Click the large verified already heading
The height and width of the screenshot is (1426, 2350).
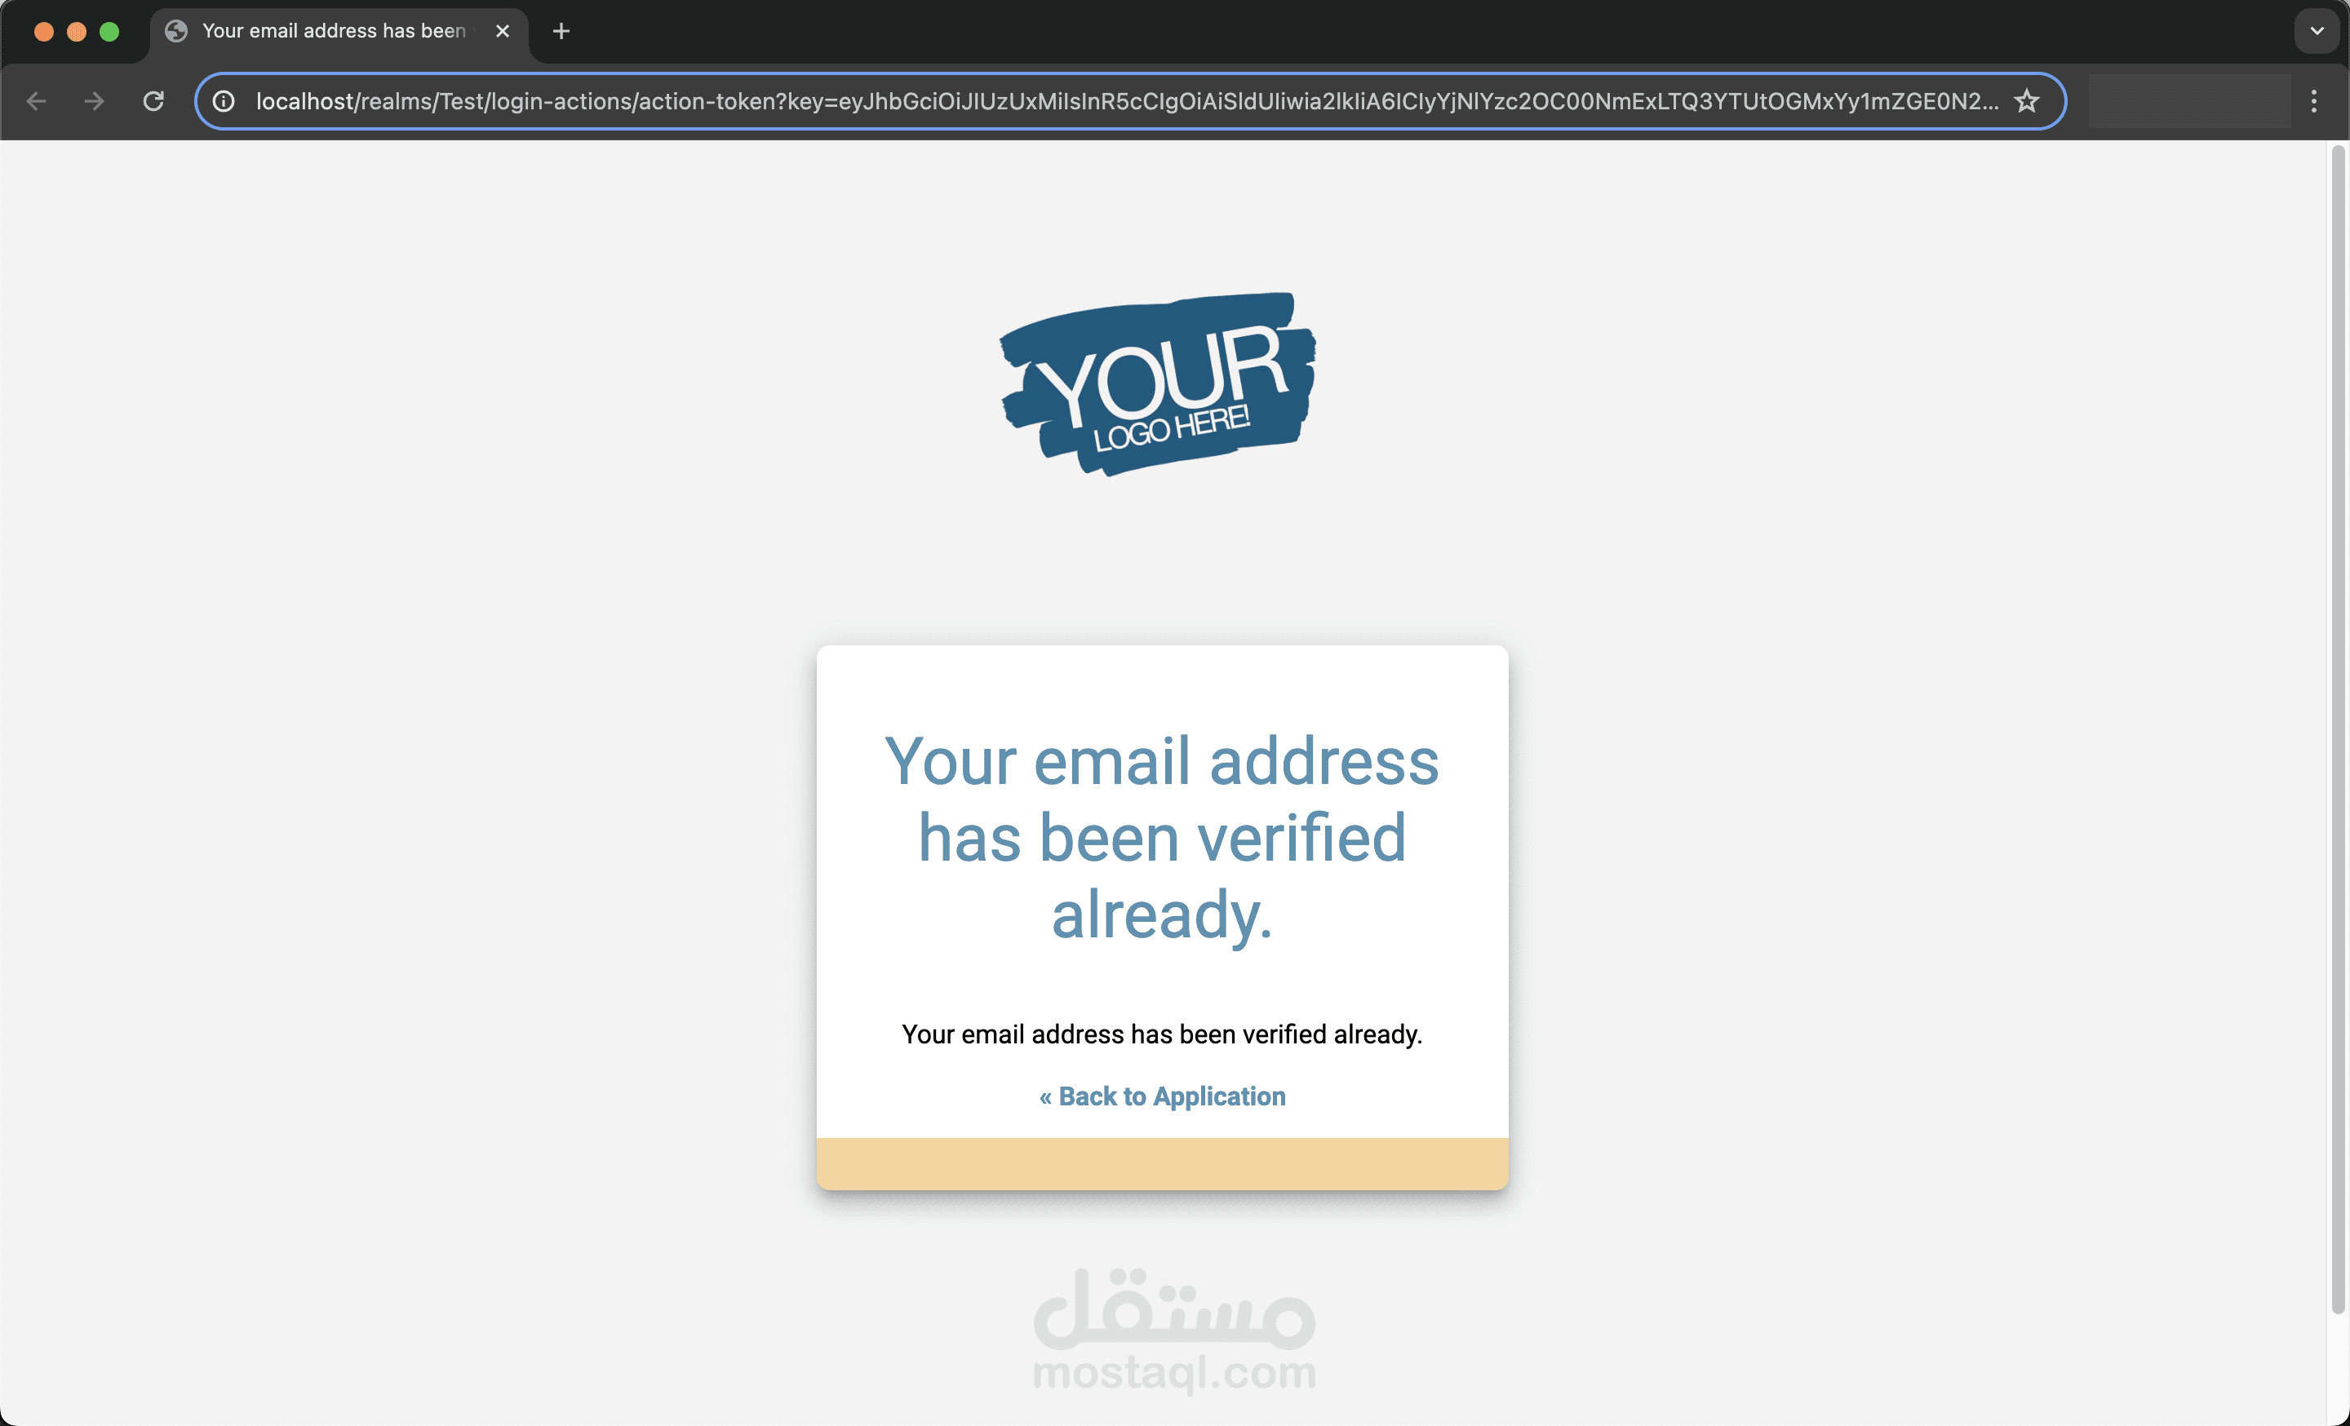(1162, 837)
